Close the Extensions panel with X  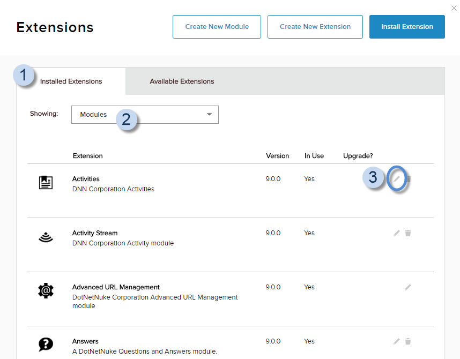[x=454, y=8]
